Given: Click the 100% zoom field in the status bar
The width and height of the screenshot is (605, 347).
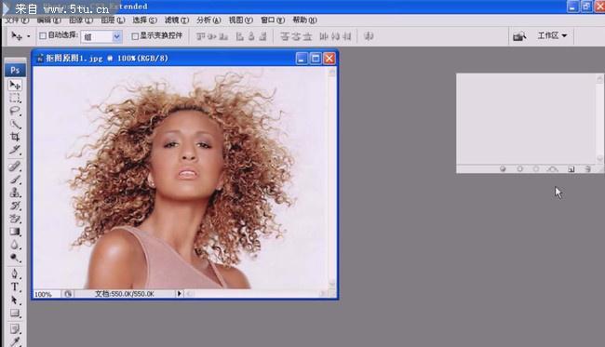Looking at the screenshot, I should [47, 294].
